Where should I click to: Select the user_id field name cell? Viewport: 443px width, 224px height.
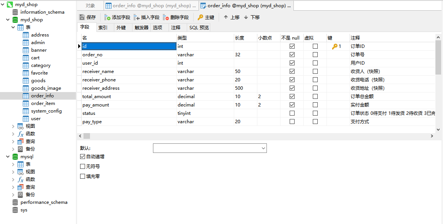pos(129,63)
